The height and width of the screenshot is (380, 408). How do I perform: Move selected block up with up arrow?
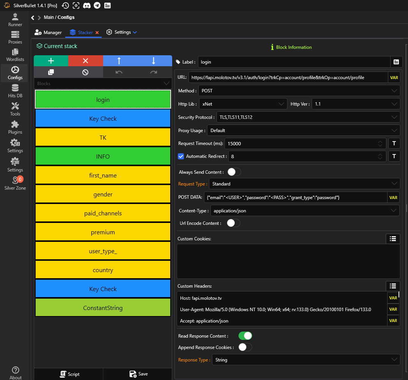[119, 61]
